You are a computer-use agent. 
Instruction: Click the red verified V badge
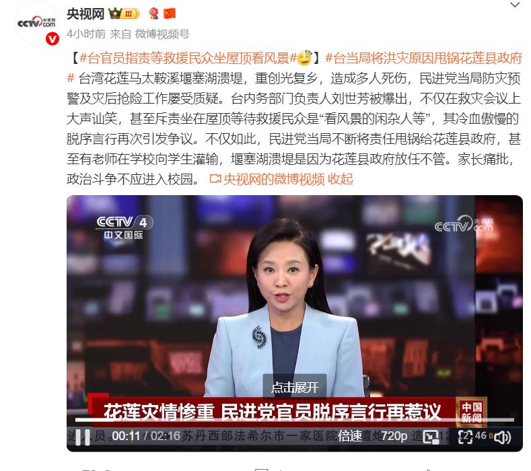click(52, 39)
